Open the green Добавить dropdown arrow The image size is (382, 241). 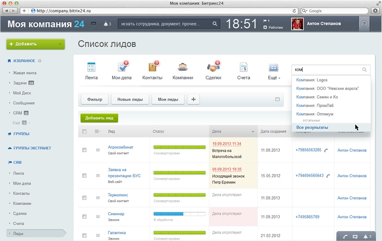[x=60, y=44]
